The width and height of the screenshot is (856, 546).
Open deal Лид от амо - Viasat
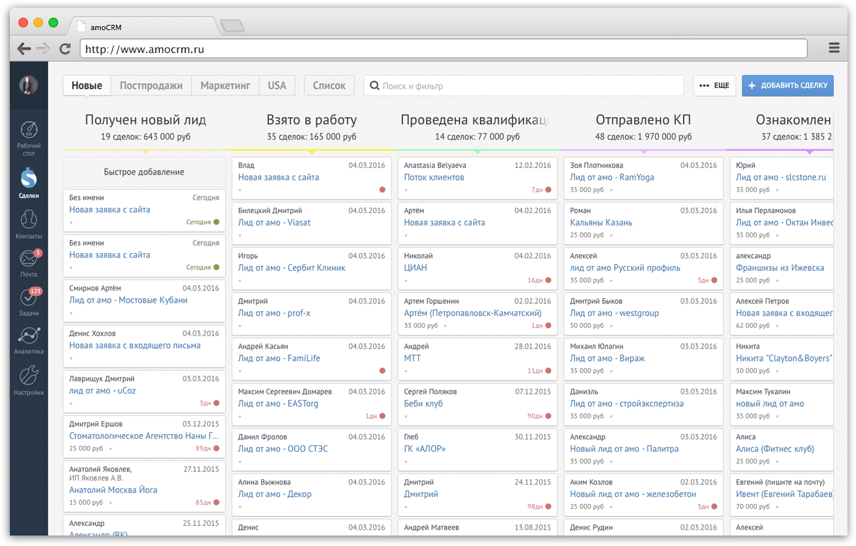coord(274,222)
